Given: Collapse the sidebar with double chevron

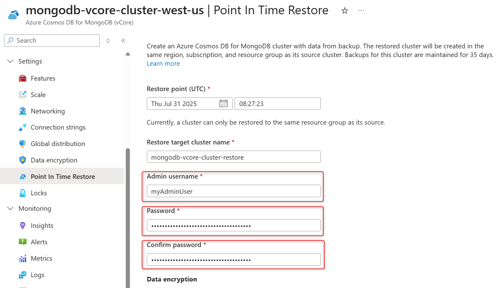Looking at the screenshot, I should click(123, 41).
